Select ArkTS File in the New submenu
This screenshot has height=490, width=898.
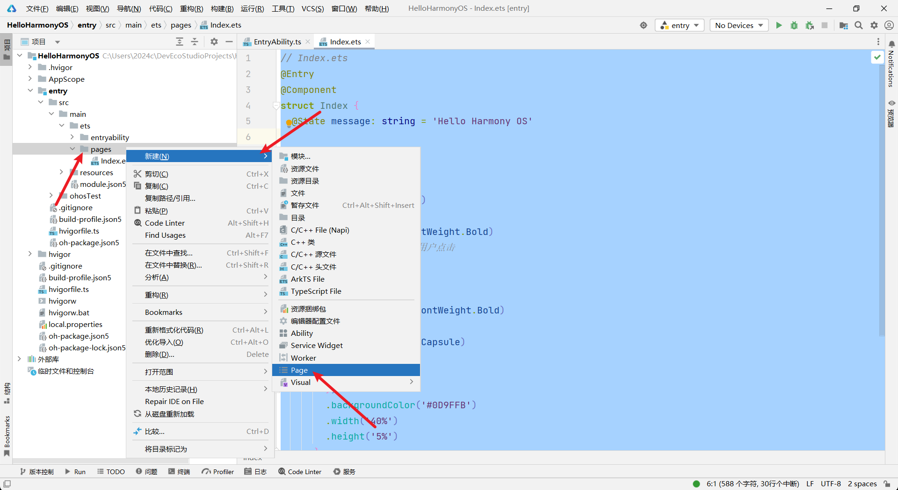click(346, 279)
